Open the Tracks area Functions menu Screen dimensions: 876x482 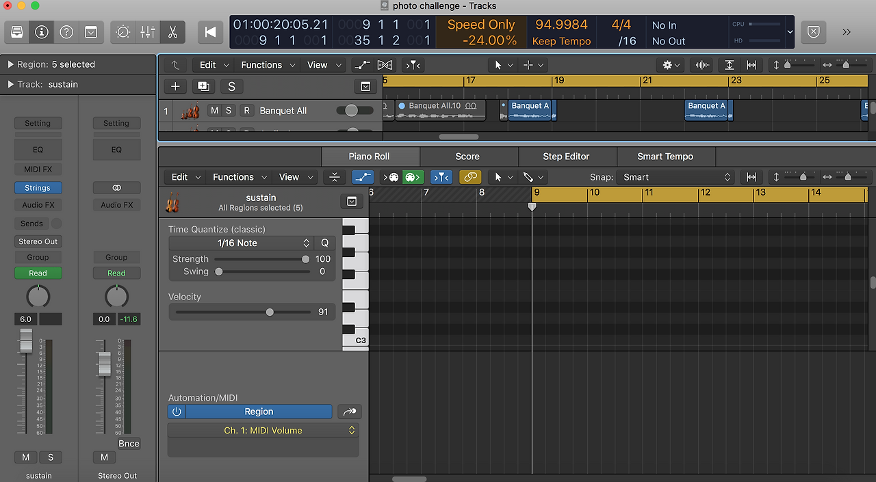pyautogui.click(x=267, y=65)
